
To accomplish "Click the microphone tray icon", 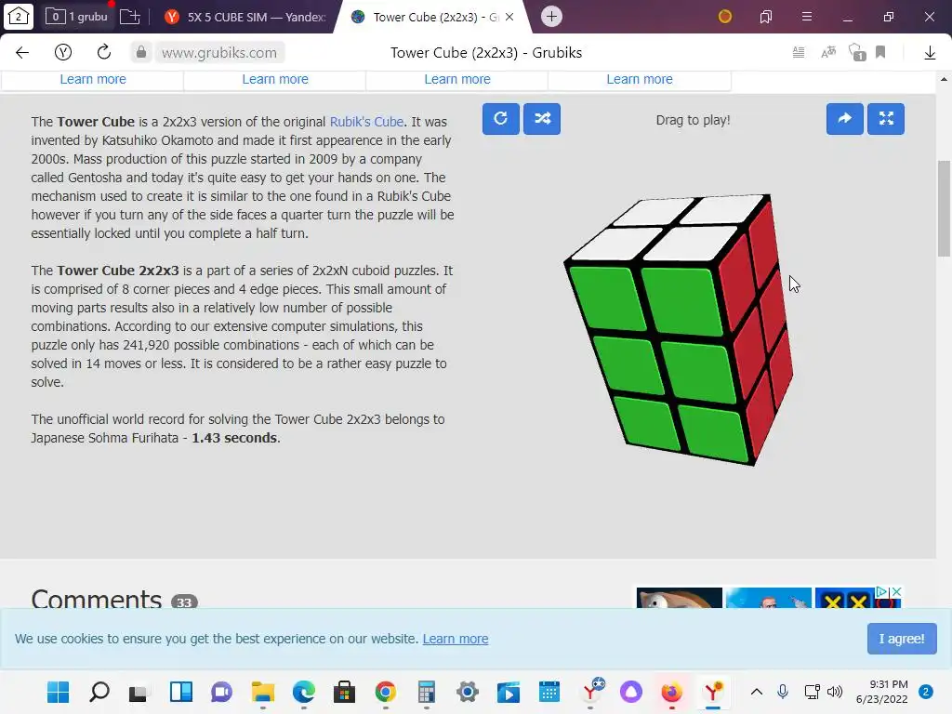I will coord(783,692).
